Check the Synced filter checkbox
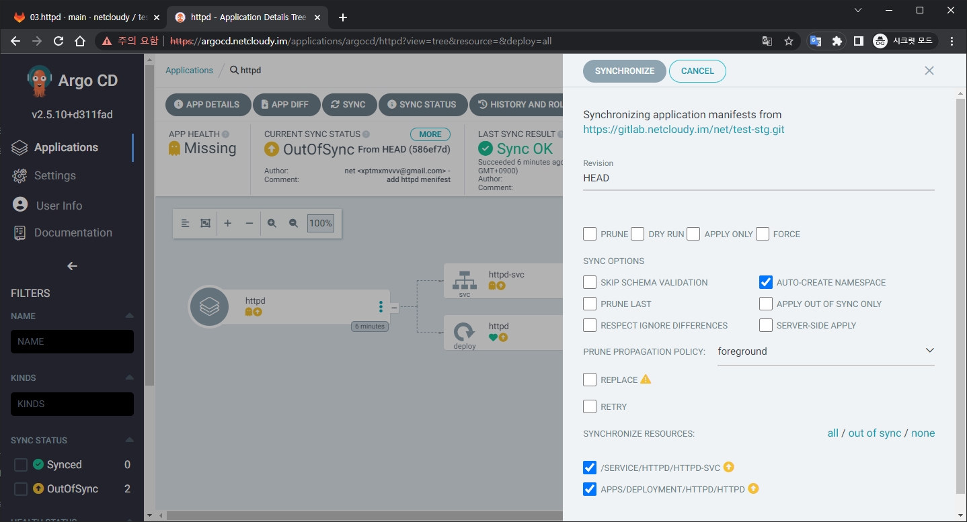Image resolution: width=967 pixels, height=522 pixels. [21, 465]
